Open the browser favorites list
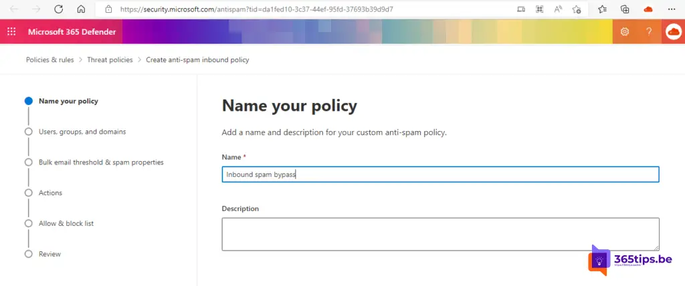This screenshot has width=685, height=286. [602, 9]
